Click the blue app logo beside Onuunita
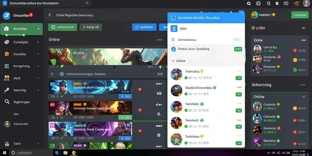Viewport: 312px width, 156px height. coord(6,16)
